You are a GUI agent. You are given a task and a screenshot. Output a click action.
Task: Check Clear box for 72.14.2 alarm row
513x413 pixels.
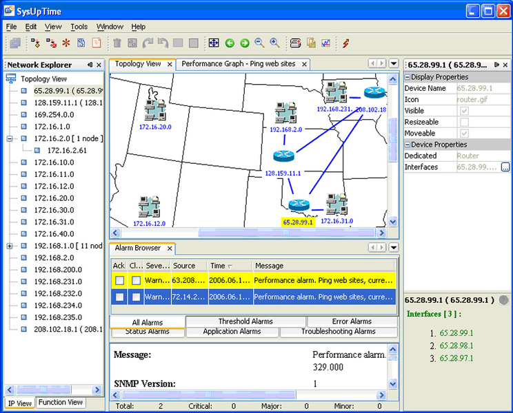(x=136, y=297)
